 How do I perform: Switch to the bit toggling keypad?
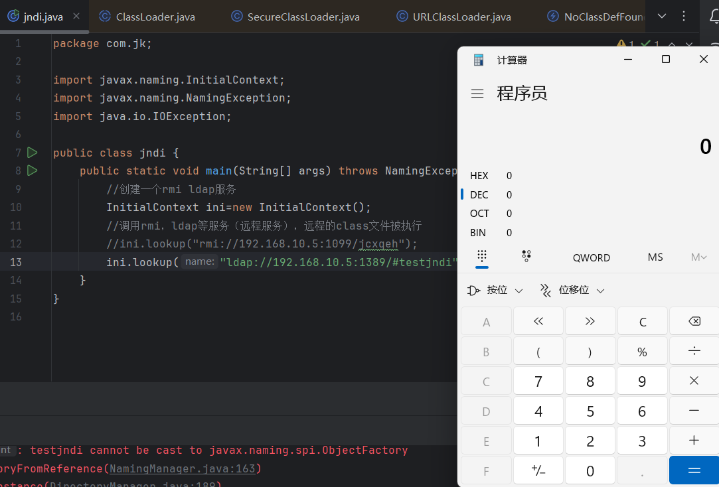526,257
